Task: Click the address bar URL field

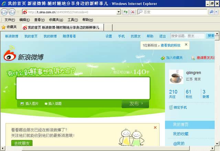Action: [x=71, y=12]
